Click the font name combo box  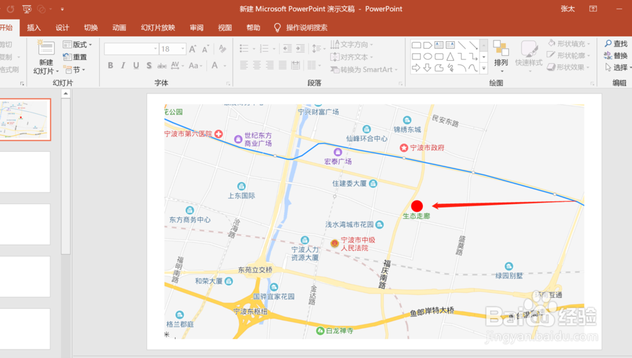(131, 49)
